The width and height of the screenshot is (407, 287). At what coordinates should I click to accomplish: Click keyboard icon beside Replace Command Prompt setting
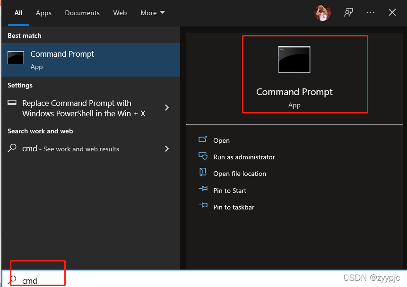(x=12, y=103)
